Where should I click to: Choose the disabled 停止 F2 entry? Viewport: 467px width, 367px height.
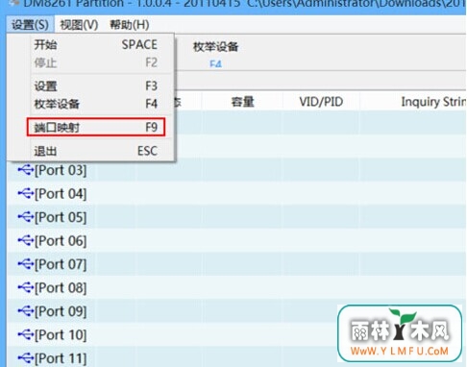click(x=95, y=62)
